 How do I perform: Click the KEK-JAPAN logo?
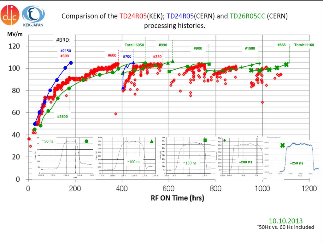(x=33, y=16)
